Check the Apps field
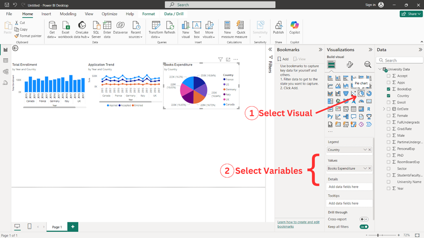This screenshot has width=424, height=238. pyautogui.click(x=389, y=83)
